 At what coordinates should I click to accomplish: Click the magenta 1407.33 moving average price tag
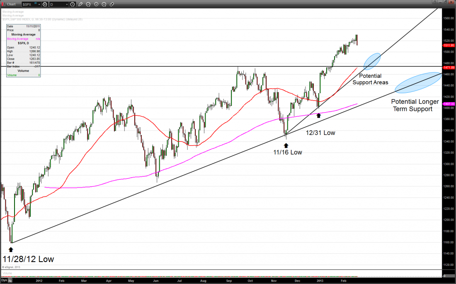[449, 103]
